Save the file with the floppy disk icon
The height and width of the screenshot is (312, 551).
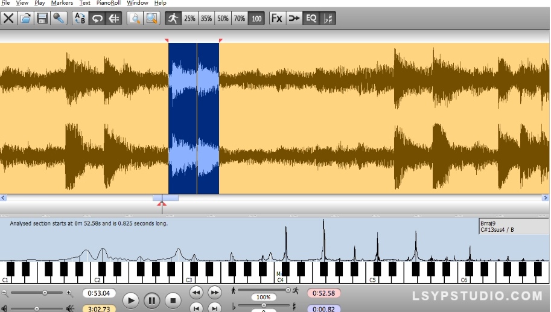42,19
